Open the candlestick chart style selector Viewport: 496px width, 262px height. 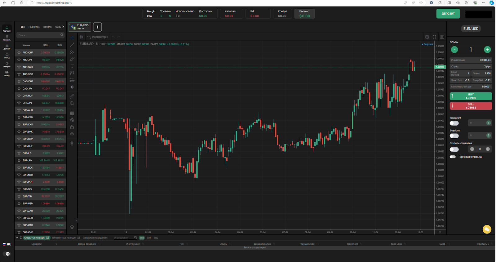pyautogui.click(x=82, y=37)
